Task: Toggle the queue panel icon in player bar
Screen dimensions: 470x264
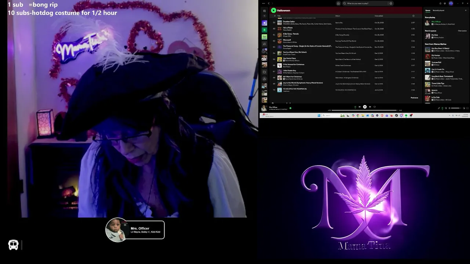Action: click(442, 108)
